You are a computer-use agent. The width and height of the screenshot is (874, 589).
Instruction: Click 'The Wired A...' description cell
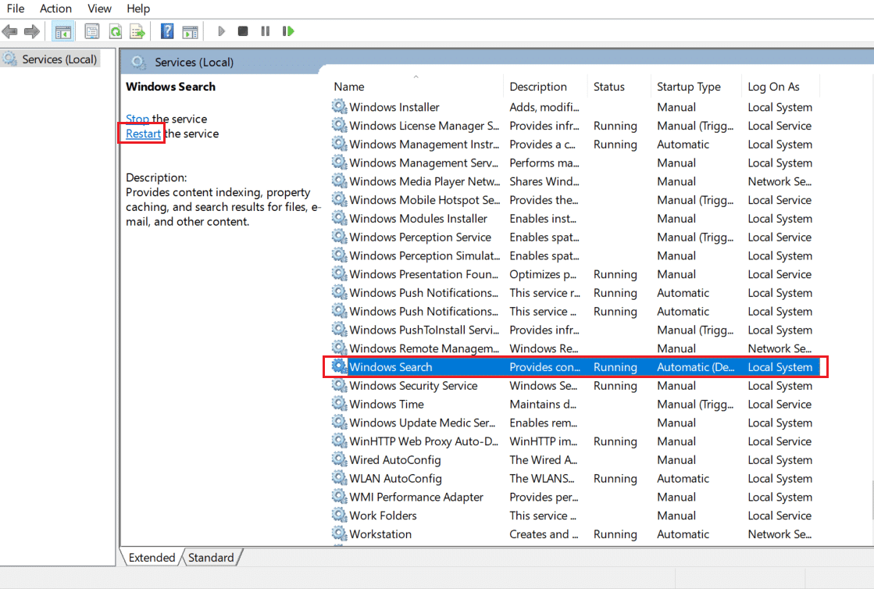[x=543, y=460]
